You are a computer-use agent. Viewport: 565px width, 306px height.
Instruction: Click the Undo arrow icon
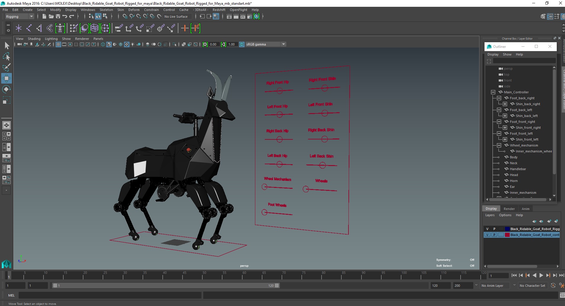[x=65, y=17]
